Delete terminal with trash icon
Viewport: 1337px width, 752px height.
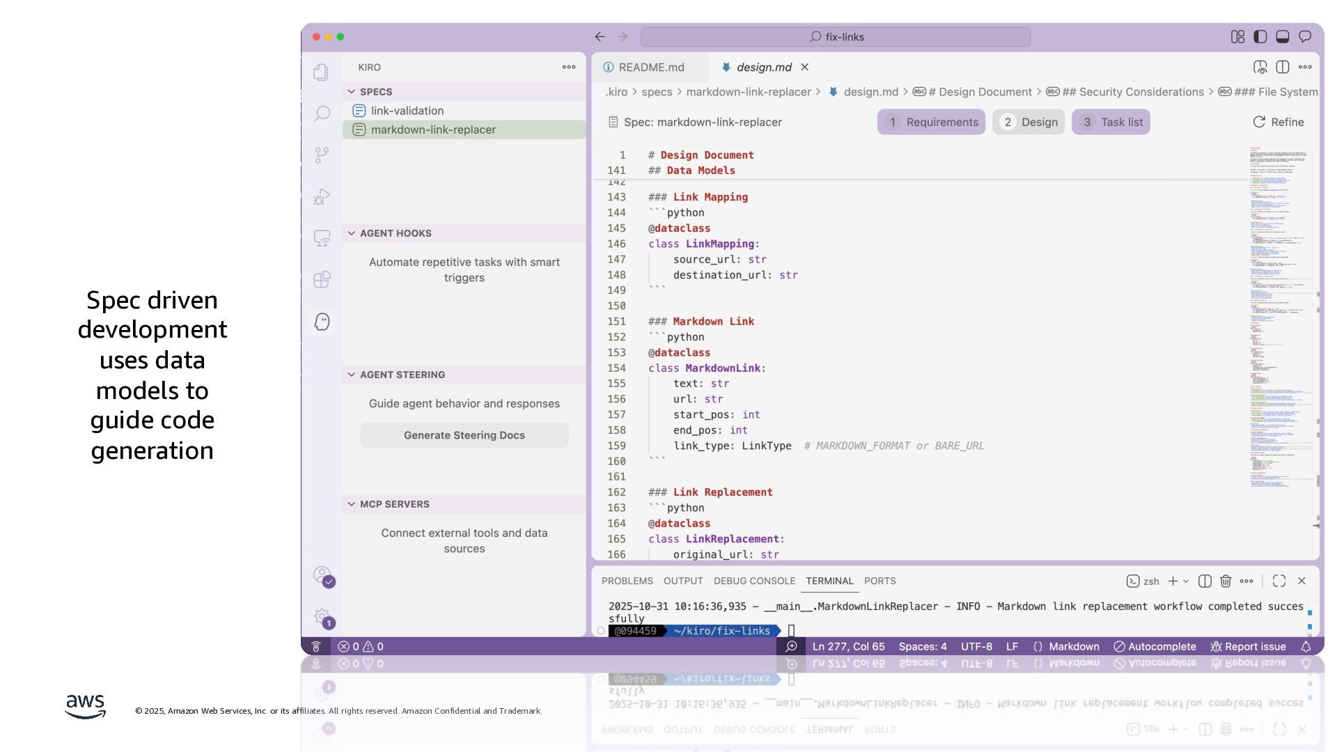point(1226,581)
